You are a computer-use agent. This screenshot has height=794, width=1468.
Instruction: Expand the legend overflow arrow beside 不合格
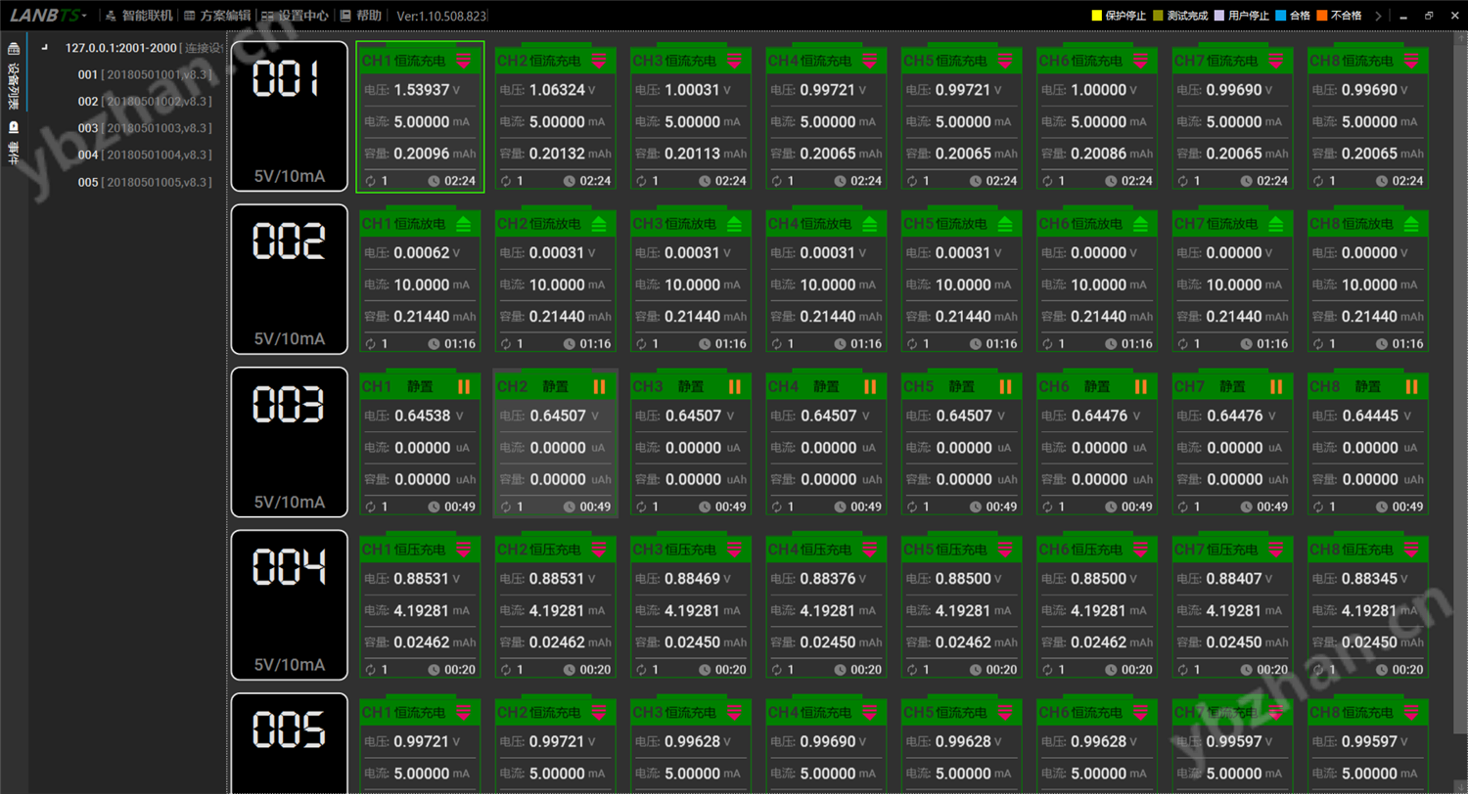pos(1378,16)
